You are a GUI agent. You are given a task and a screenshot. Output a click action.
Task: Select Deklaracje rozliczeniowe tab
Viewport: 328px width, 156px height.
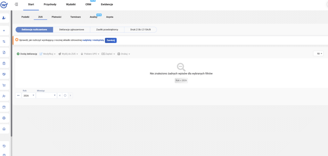34,30
